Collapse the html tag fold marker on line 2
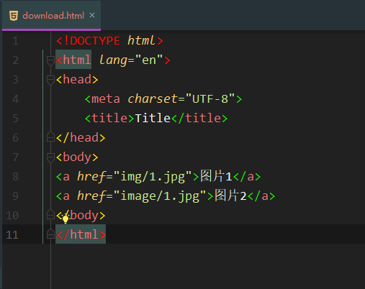Viewport: 365px width, 289px height. click(x=50, y=60)
